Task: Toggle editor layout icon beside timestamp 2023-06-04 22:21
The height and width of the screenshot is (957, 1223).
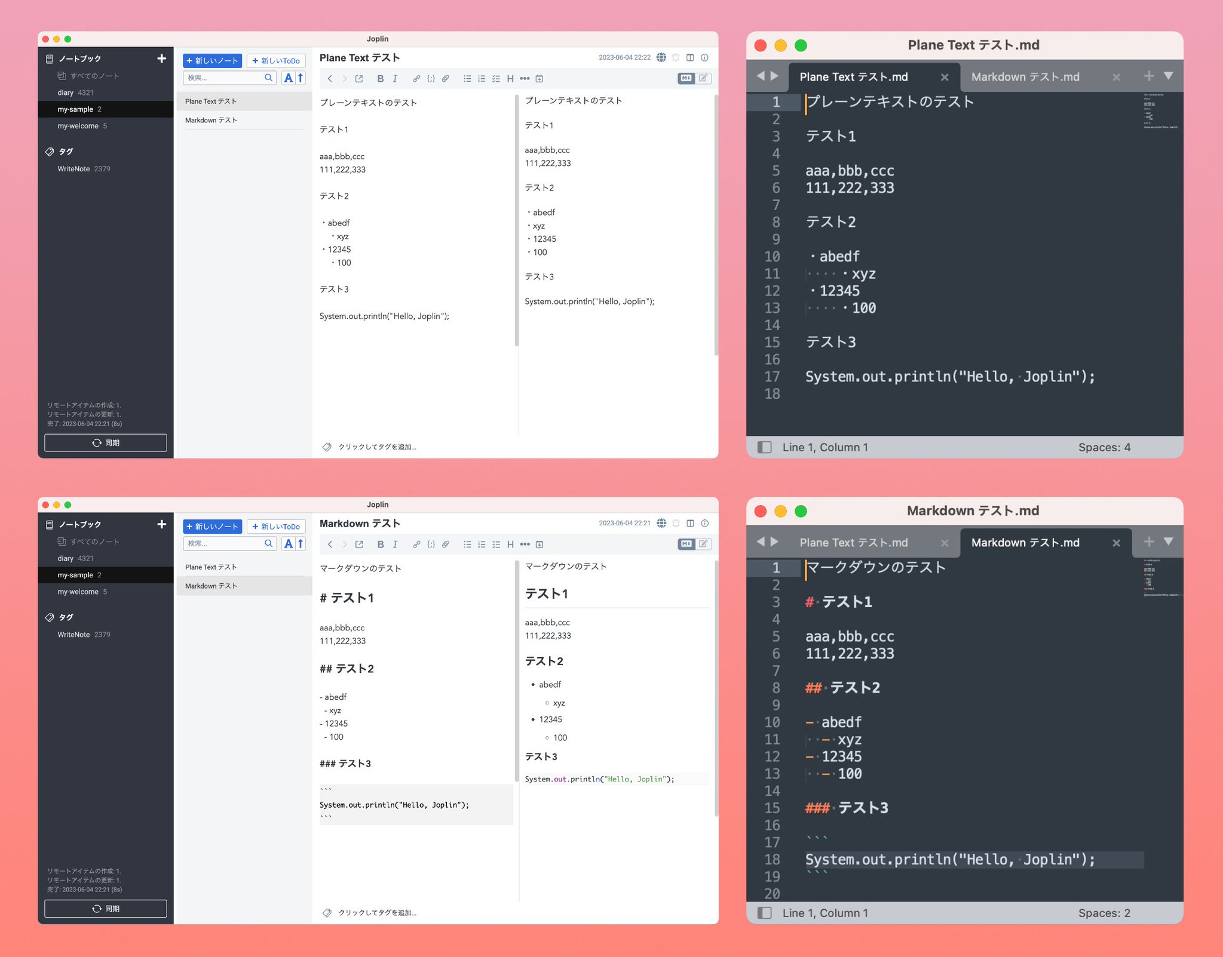Action: point(690,523)
